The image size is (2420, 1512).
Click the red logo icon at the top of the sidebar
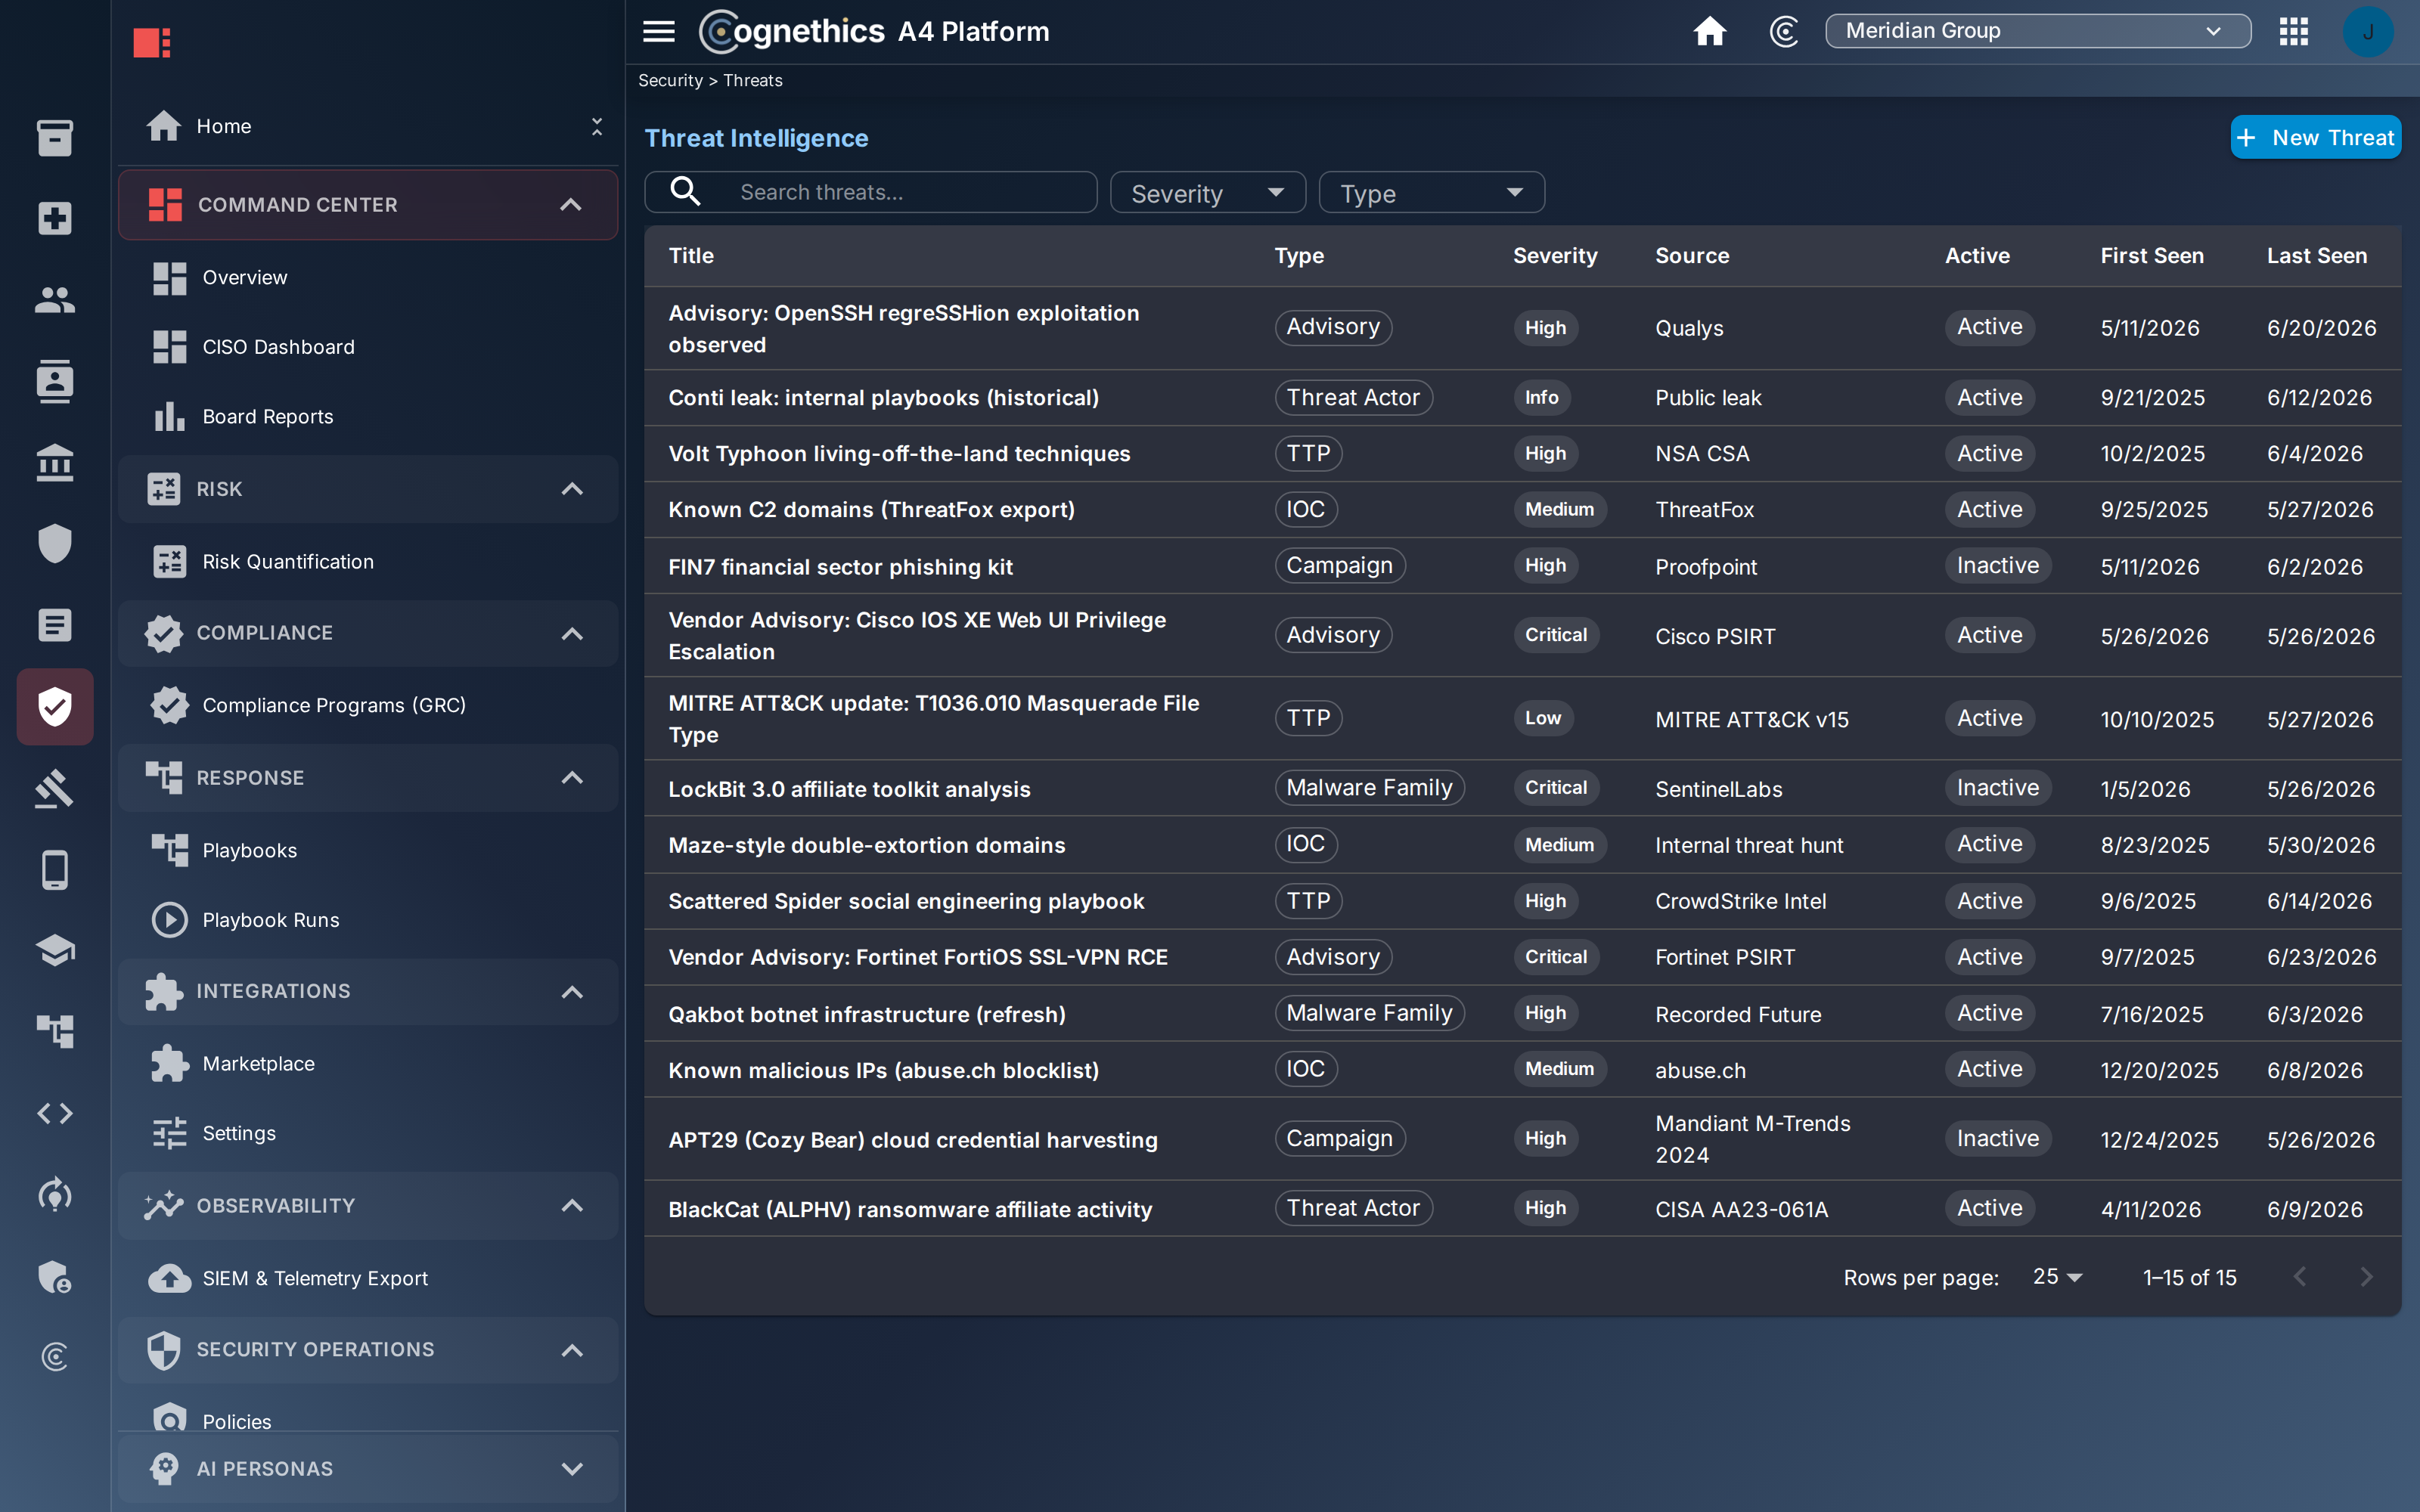[152, 42]
